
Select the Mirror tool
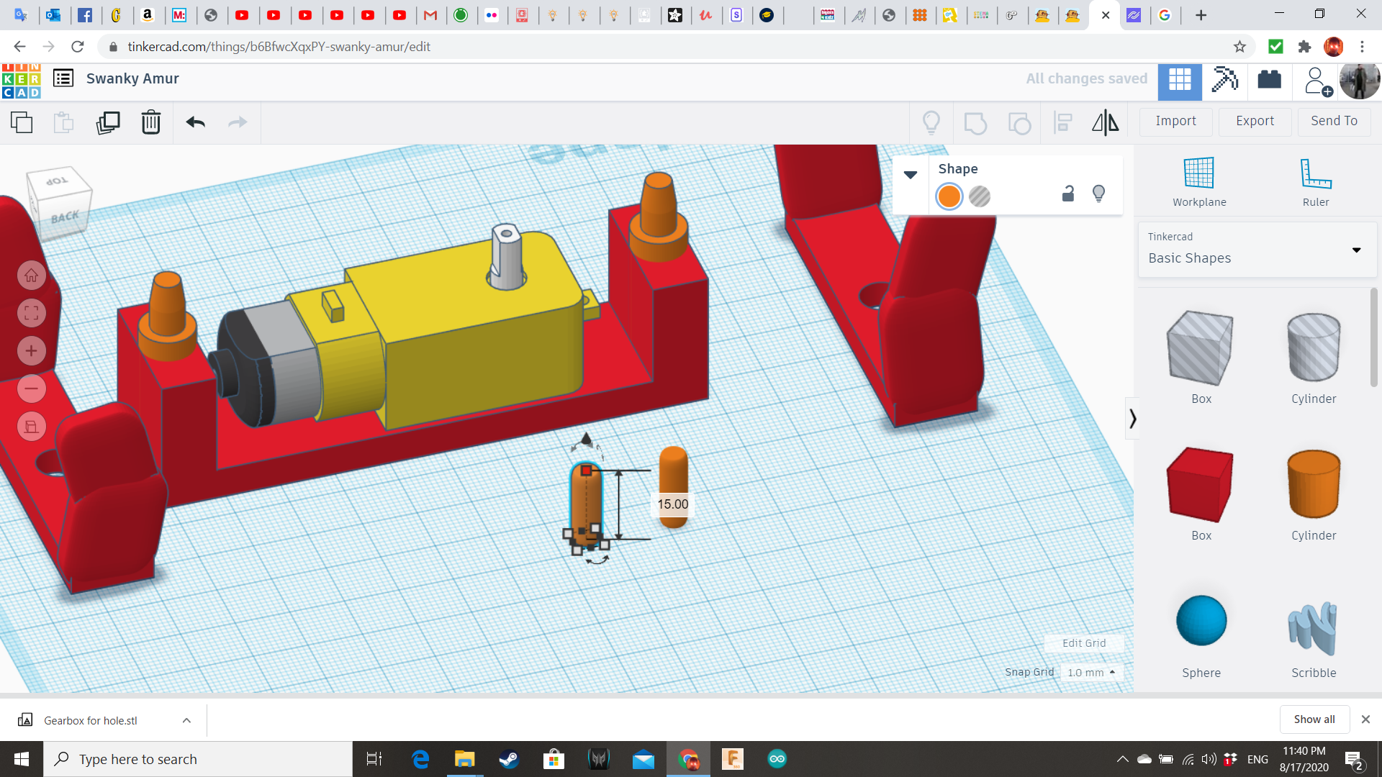pyautogui.click(x=1105, y=122)
